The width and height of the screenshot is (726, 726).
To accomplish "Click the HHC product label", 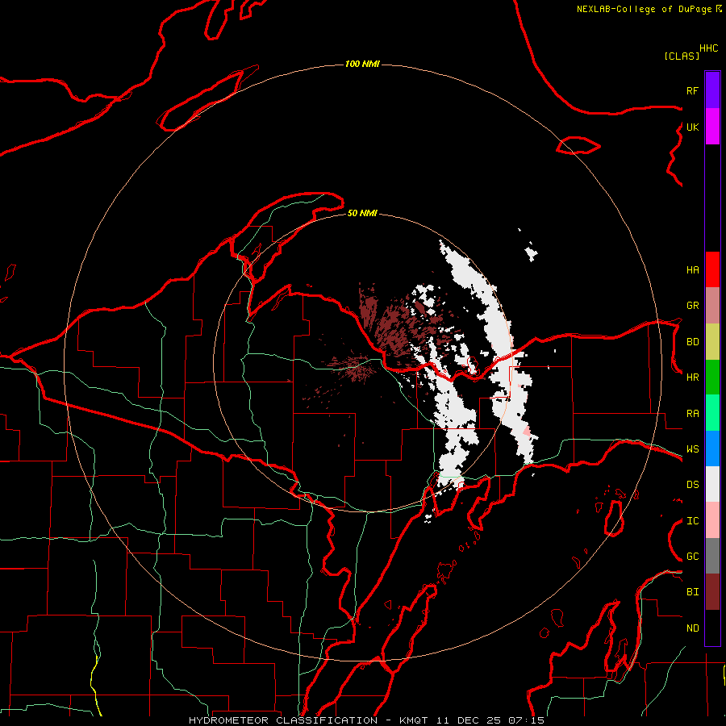I will tap(708, 48).
